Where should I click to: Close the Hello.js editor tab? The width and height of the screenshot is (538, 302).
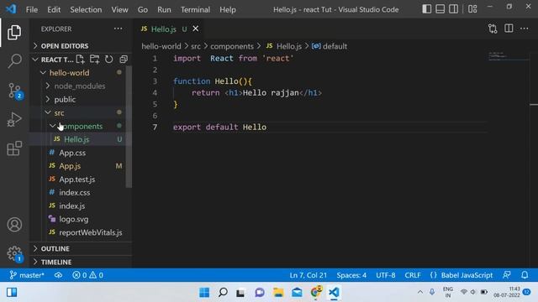click(x=196, y=29)
